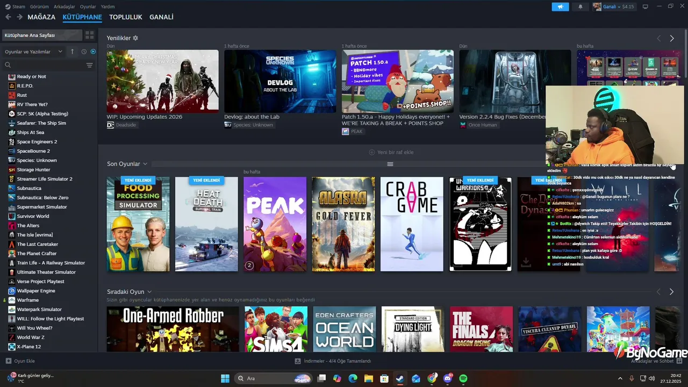The width and height of the screenshot is (688, 387).
Task: Toggle ready-to-play filter icon
Action: point(93,52)
